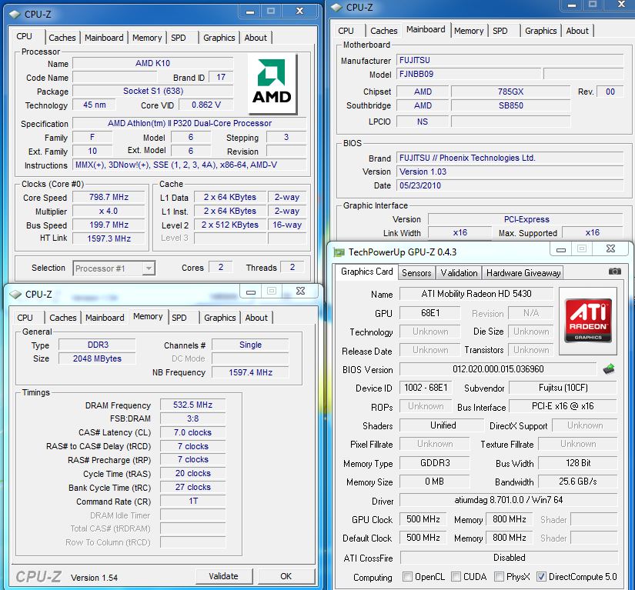Click the GPU Name field ATI Mobility Radeon
635x590 pixels.
coord(476,294)
